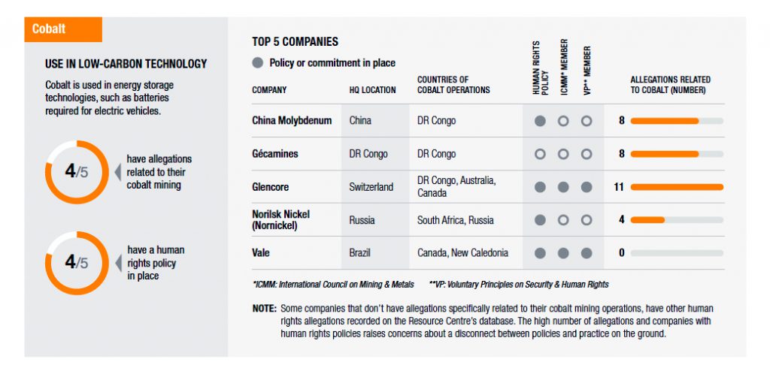Click Vale's filled VP member dot

pos(587,253)
